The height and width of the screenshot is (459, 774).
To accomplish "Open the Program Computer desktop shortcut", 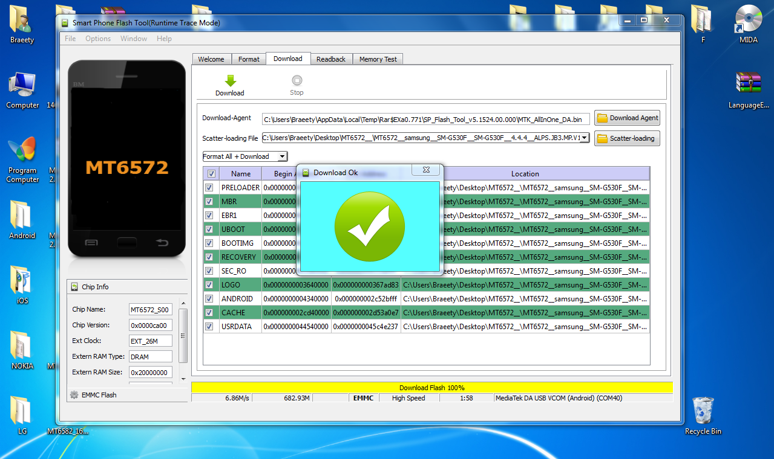I will pos(22,160).
